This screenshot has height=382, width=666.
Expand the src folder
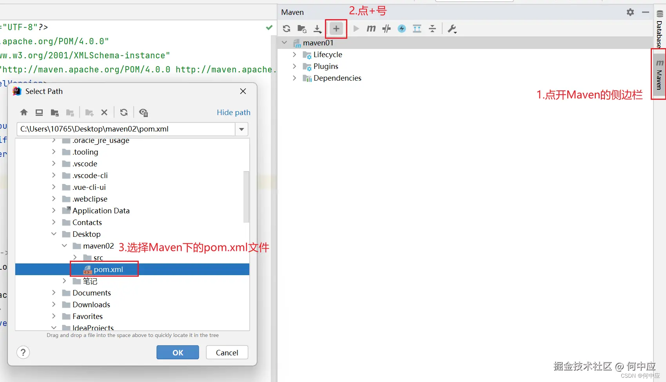click(x=75, y=258)
